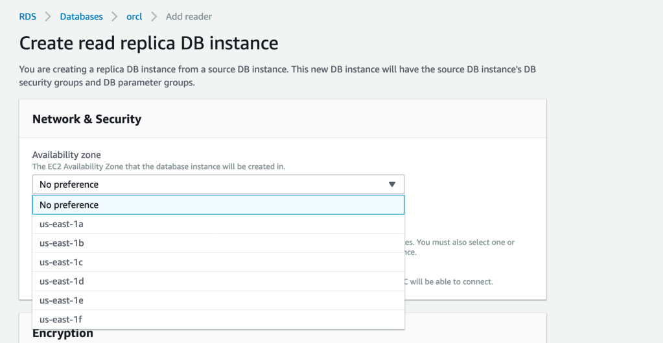
Task: Open the orcl database breadcrumb link
Action: point(134,17)
